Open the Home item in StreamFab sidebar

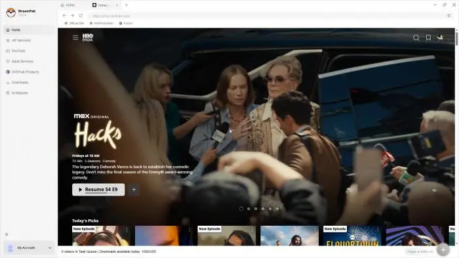29,30
